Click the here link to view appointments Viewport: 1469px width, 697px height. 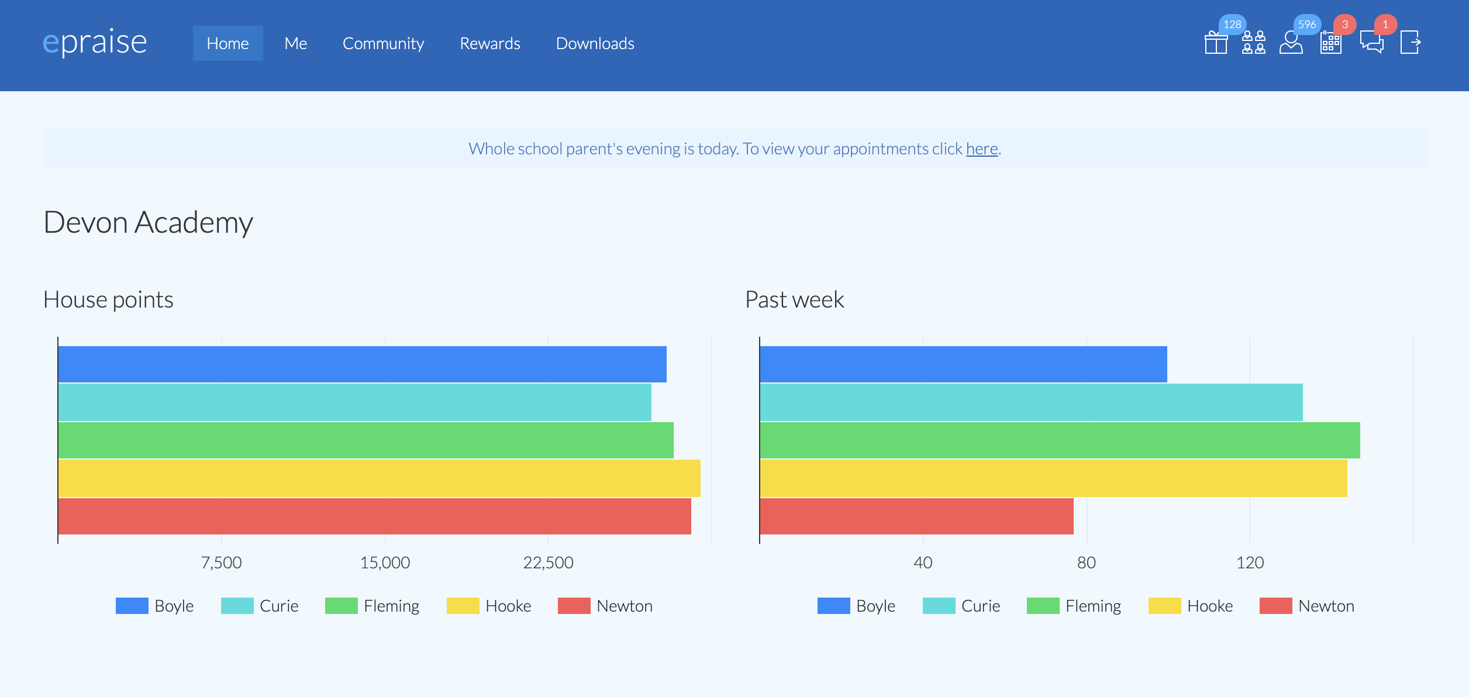click(981, 149)
